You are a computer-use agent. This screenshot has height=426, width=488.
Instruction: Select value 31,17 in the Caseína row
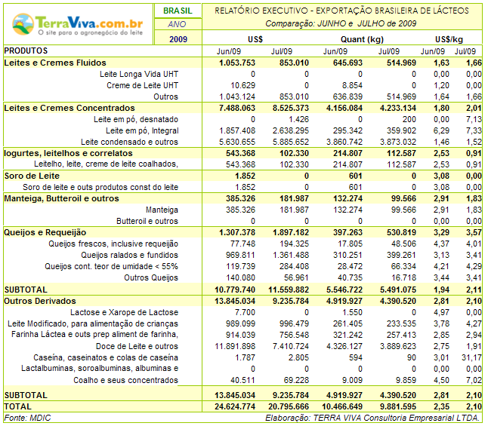[x=471, y=358]
